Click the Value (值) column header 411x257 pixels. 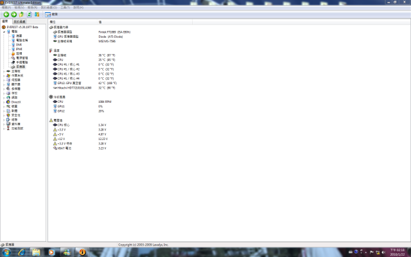(144, 22)
